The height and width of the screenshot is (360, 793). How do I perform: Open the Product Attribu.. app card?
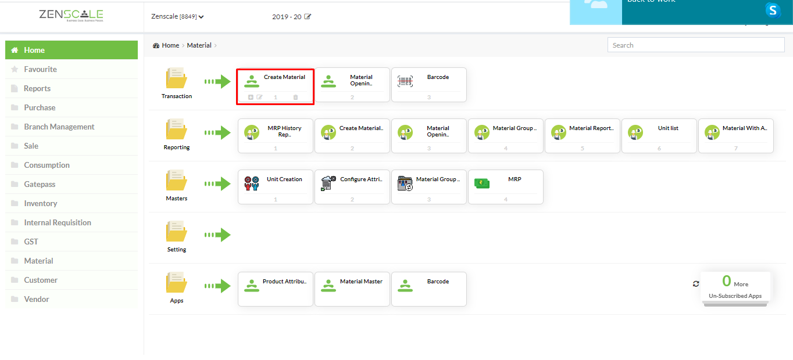[276, 289]
